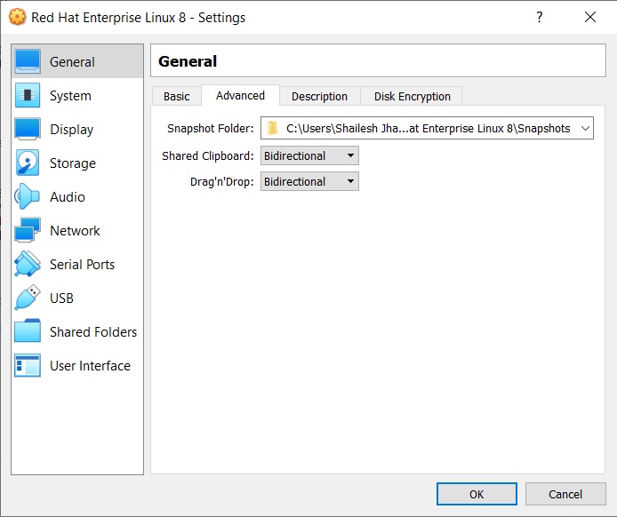Click the Shared Folders folder icon

[28, 331]
